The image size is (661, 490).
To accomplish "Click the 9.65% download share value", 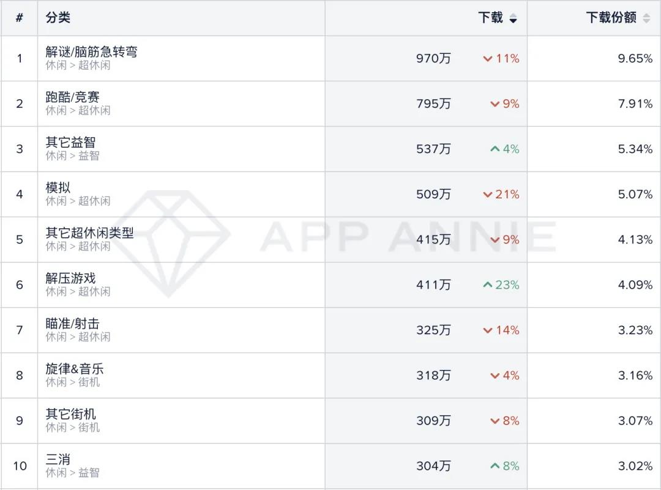I will tap(635, 59).
